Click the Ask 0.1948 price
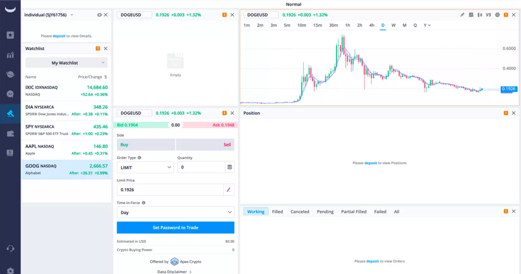This screenshot has height=274, width=521. (x=223, y=125)
